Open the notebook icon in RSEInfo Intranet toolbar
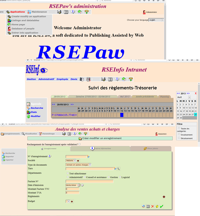Screen dimensions: 200x216 pos(82,79)
